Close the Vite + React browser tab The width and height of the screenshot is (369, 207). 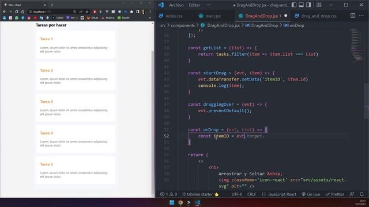point(45,5)
